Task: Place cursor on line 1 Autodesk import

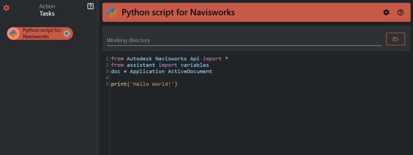Action: click(x=169, y=59)
